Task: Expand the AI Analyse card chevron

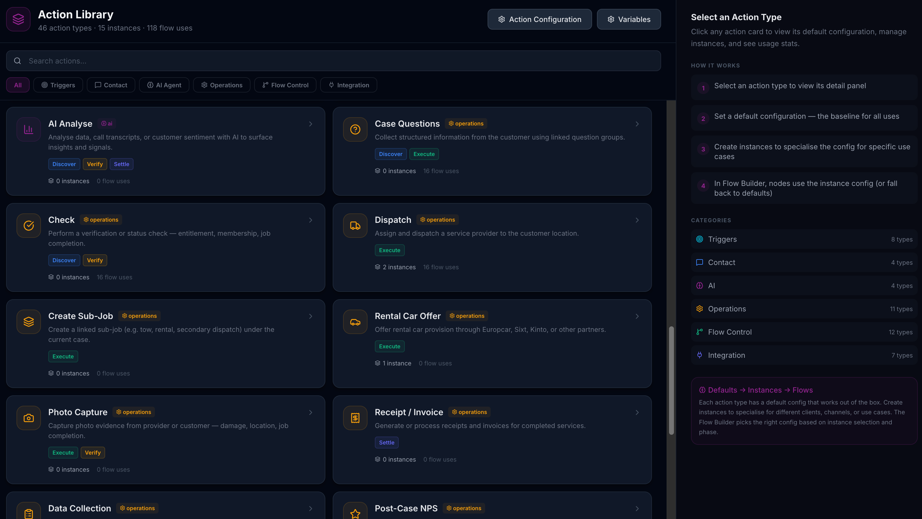Action: pos(311,124)
